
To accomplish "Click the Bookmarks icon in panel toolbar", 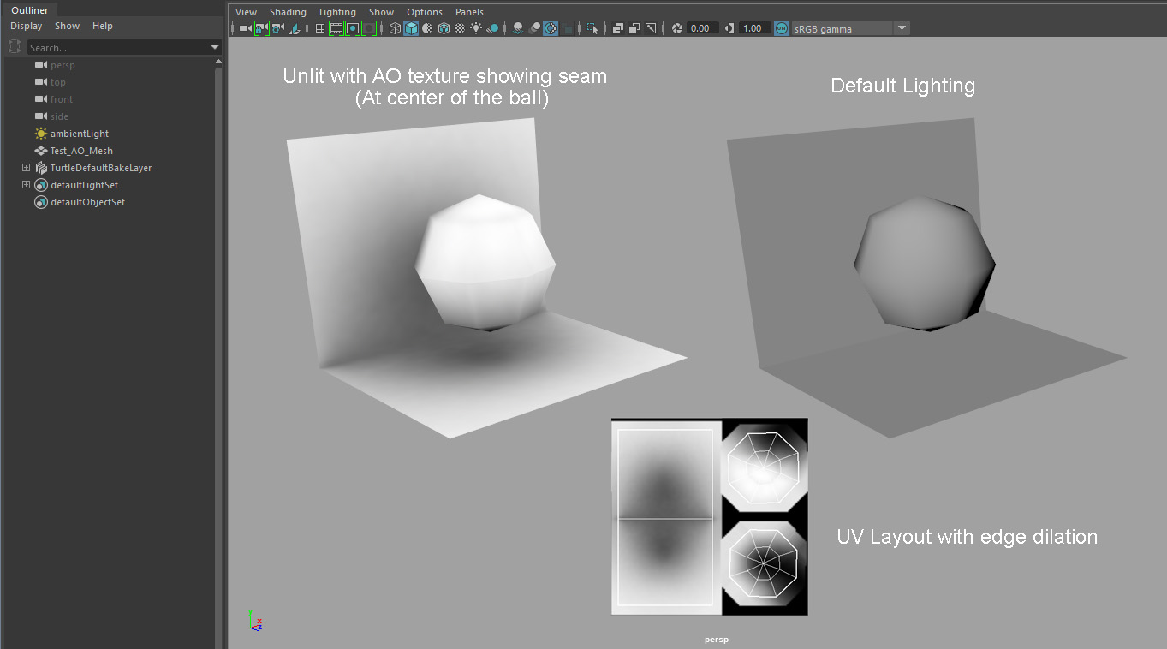I will click(x=295, y=28).
